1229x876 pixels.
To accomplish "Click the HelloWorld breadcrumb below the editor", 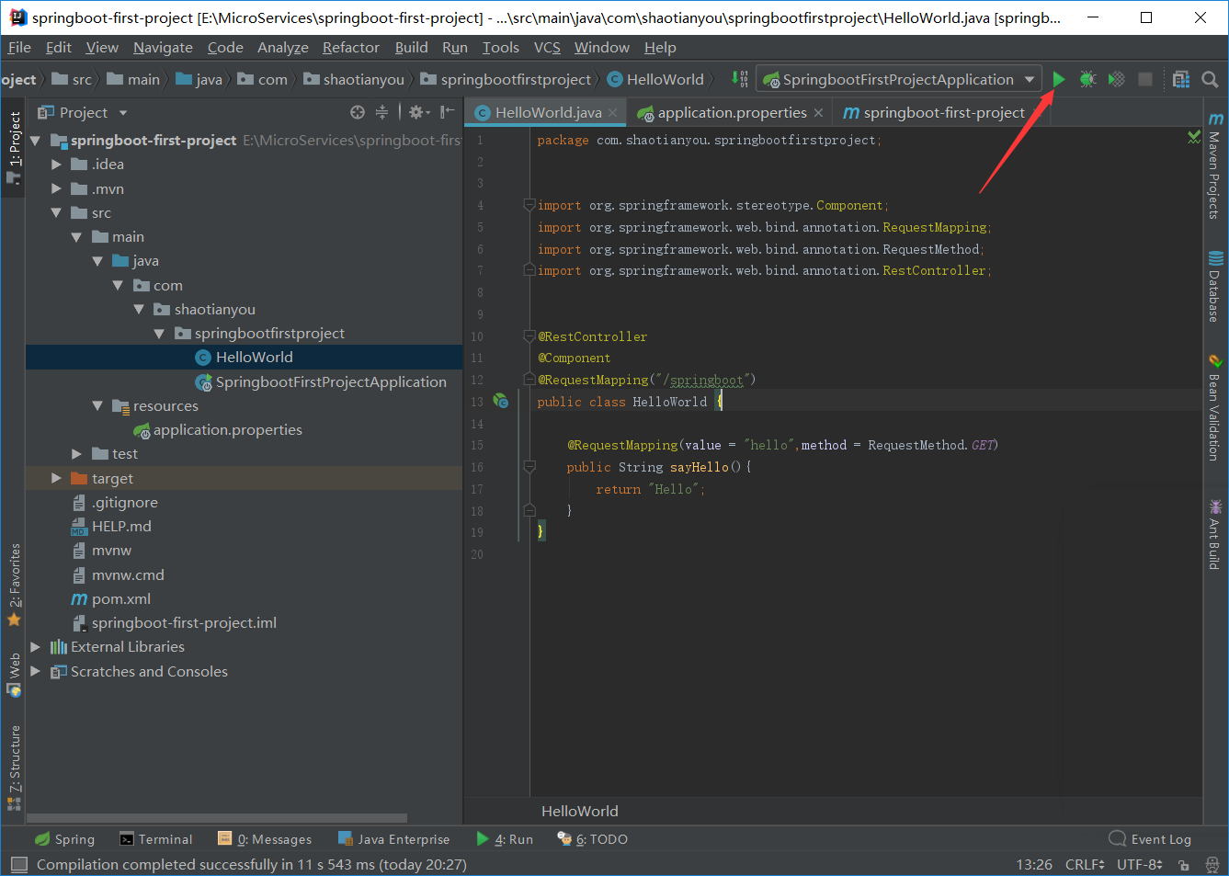I will [x=579, y=811].
